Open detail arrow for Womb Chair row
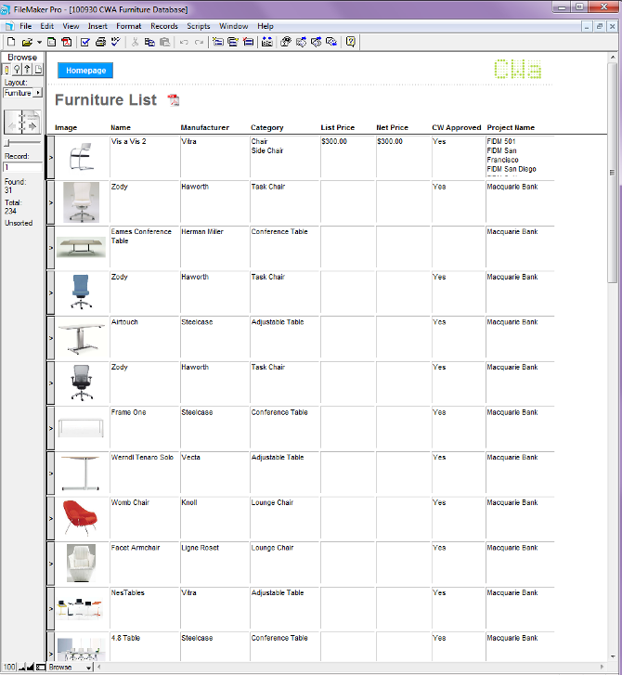The image size is (622, 675). coord(50,519)
